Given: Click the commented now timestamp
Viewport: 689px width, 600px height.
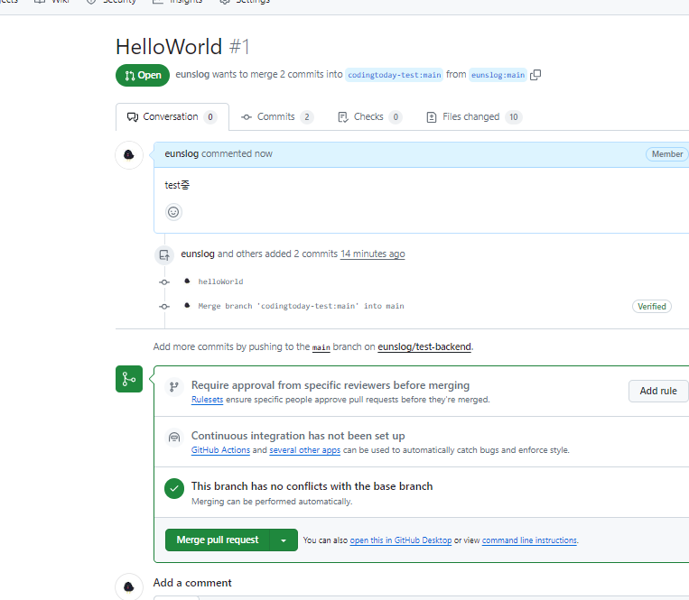Looking at the screenshot, I should (x=237, y=153).
